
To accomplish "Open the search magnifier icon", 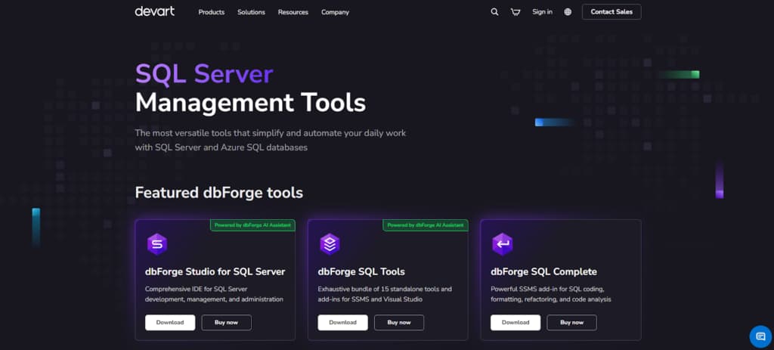I will click(494, 12).
